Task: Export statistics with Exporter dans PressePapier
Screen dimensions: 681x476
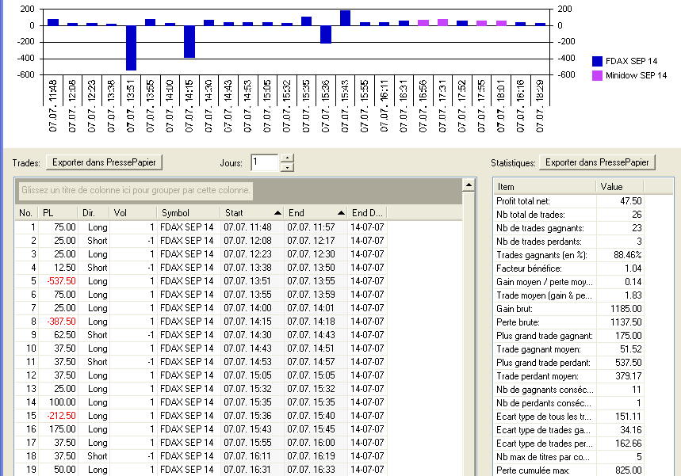Action: 598,162
